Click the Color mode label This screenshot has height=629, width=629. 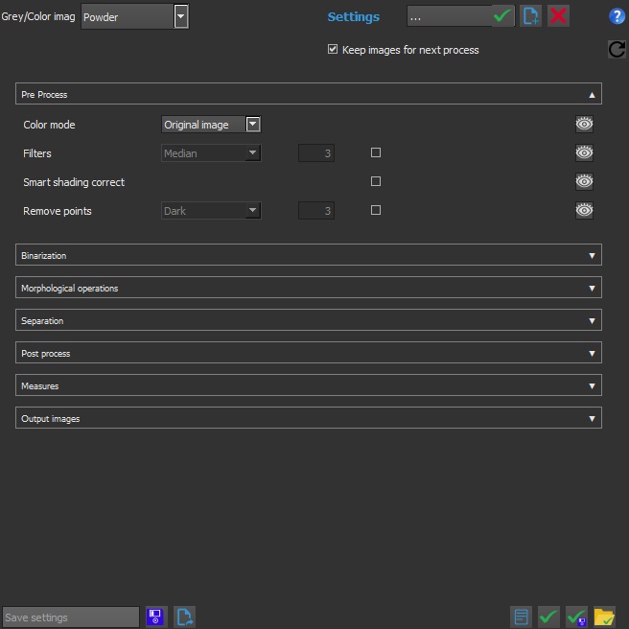coord(49,125)
